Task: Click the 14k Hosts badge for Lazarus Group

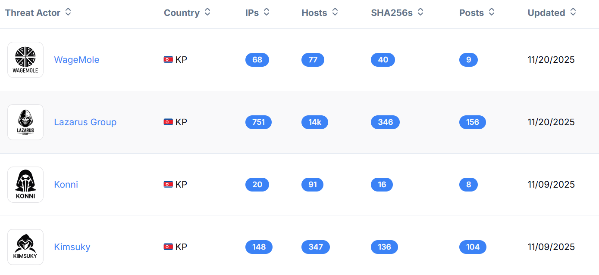Action: (x=314, y=122)
